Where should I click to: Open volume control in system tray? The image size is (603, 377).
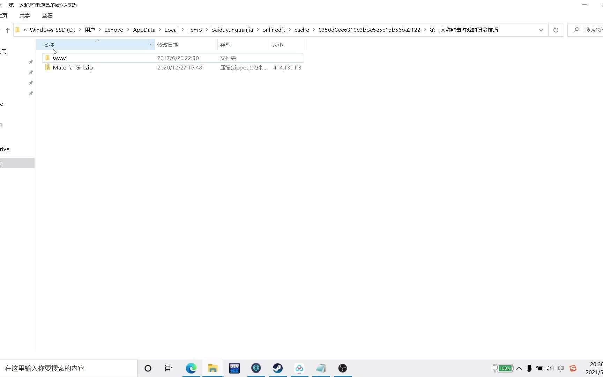click(550, 368)
